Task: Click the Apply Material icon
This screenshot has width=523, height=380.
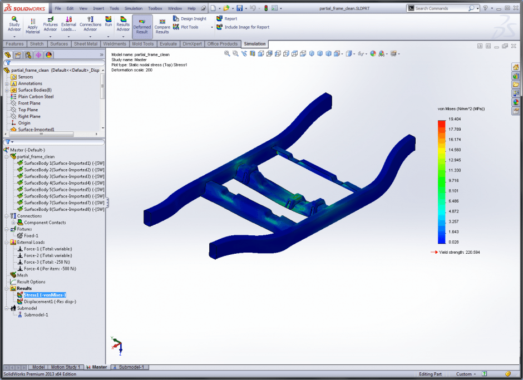Action: tap(33, 25)
